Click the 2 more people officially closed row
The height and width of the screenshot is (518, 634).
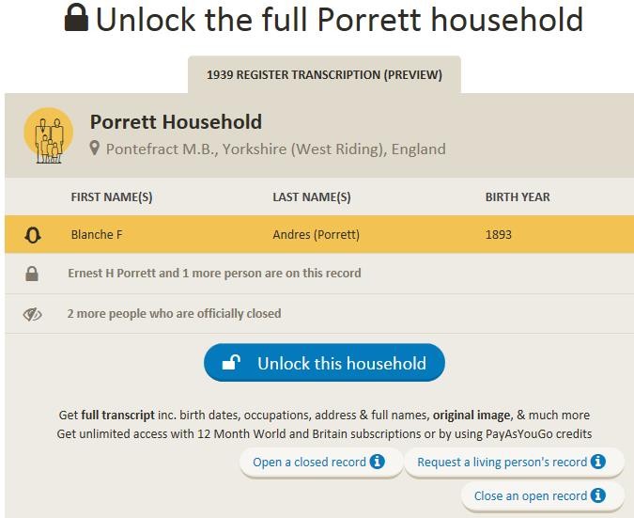click(x=319, y=314)
